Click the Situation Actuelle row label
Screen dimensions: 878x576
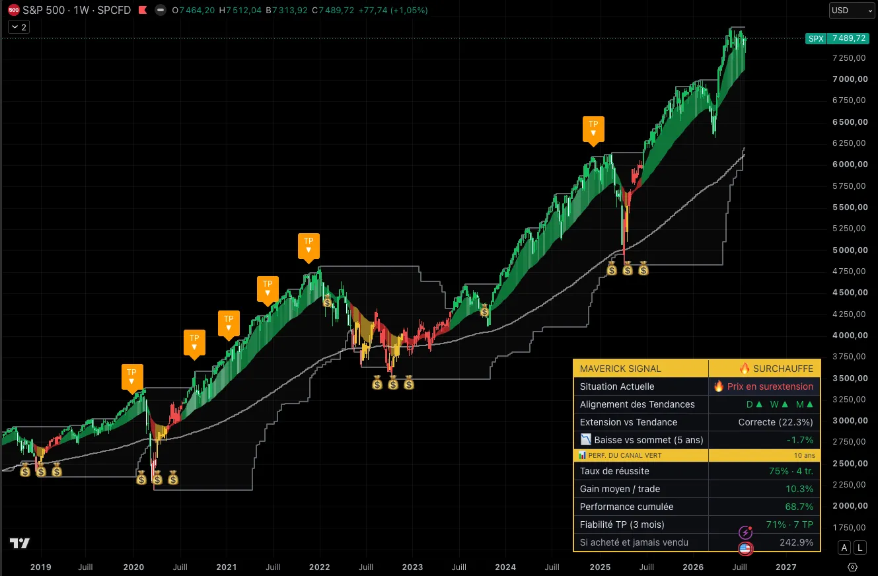click(617, 386)
